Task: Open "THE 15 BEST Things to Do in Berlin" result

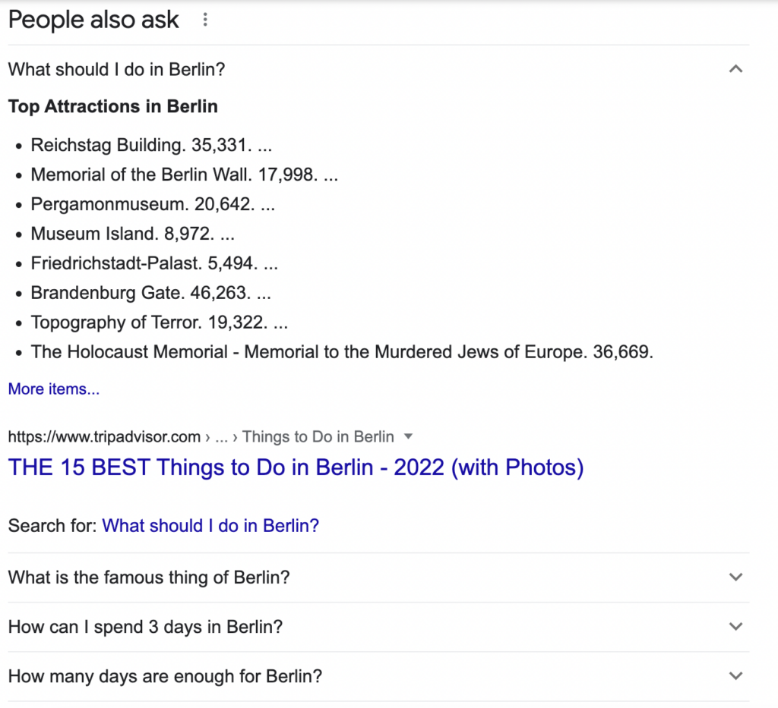Action: 296,467
